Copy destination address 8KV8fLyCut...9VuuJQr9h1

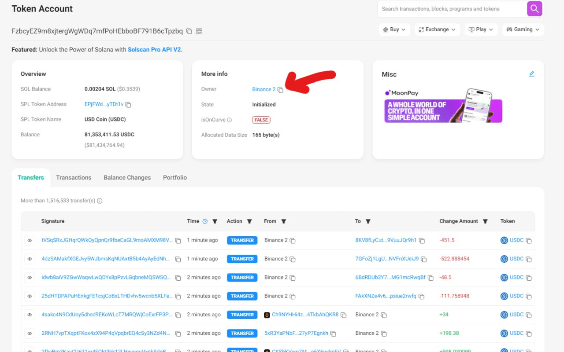click(x=422, y=241)
